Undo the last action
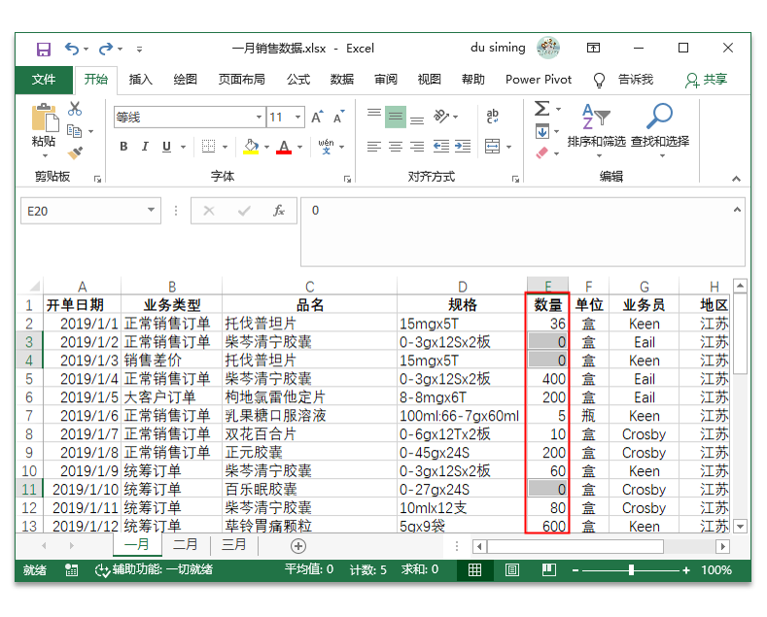Image resolution: width=767 pixels, height=617 pixels. [x=72, y=49]
